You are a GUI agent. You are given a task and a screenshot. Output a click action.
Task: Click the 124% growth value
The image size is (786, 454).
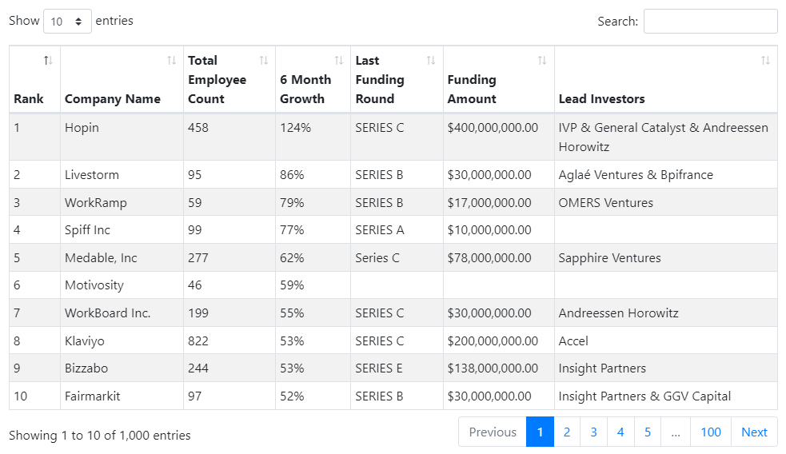pyautogui.click(x=295, y=128)
